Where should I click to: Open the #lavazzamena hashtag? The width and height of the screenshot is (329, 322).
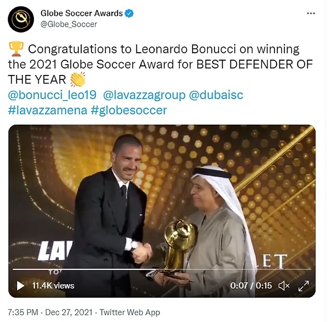tap(48, 110)
